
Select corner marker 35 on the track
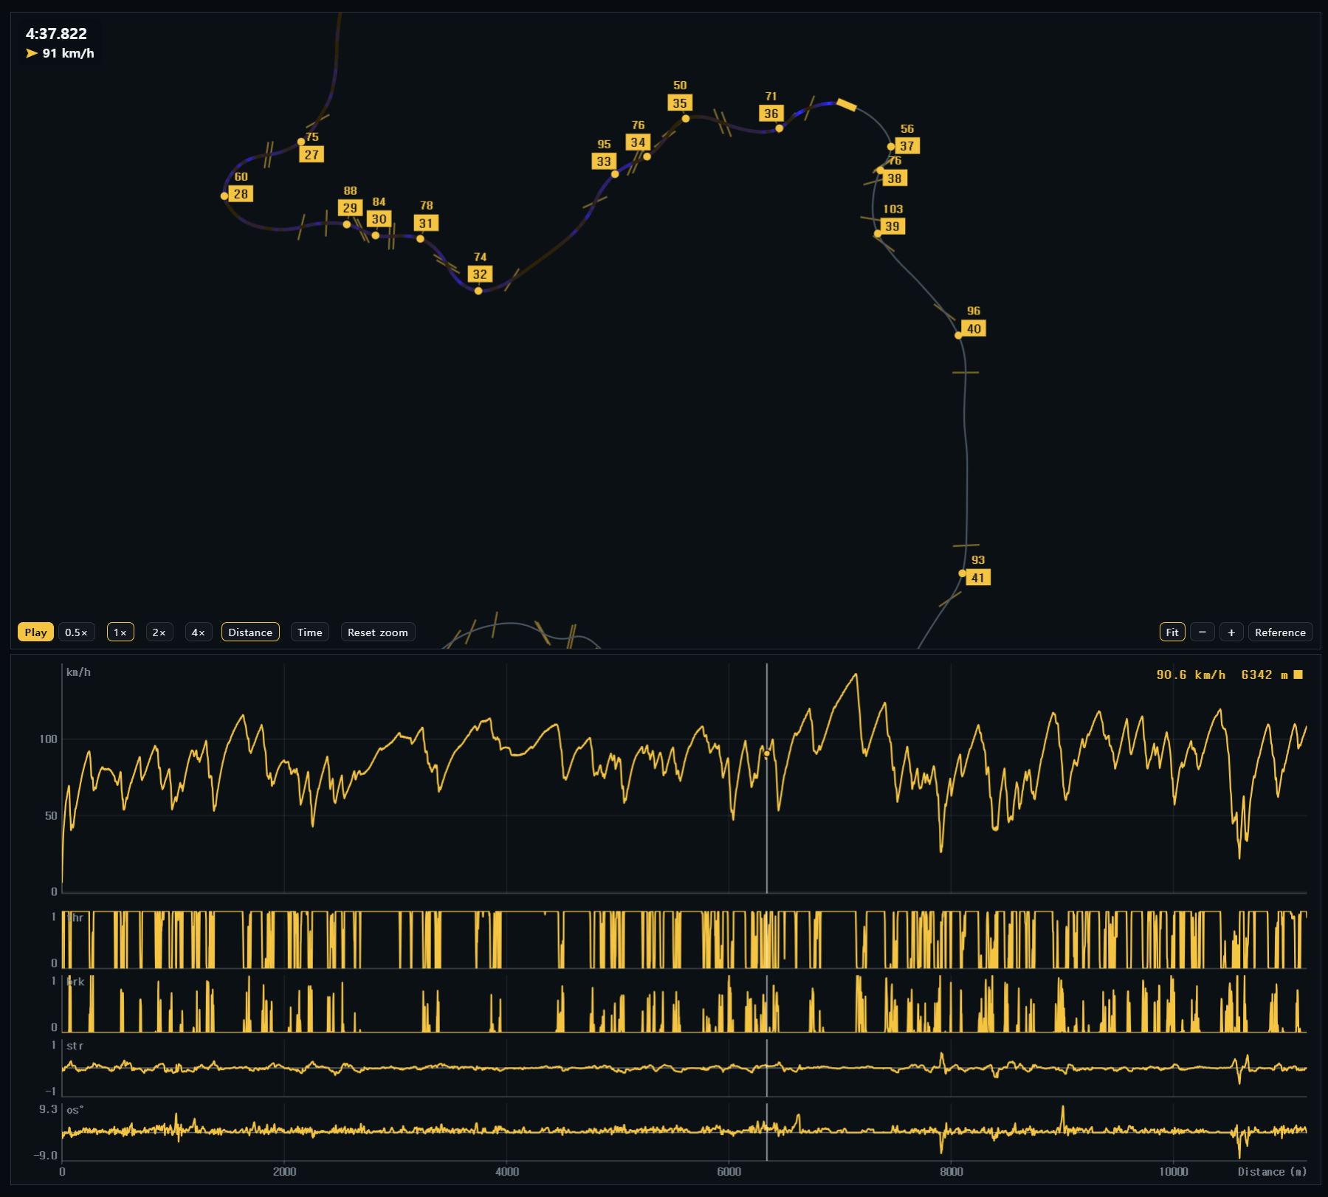pyautogui.click(x=680, y=103)
